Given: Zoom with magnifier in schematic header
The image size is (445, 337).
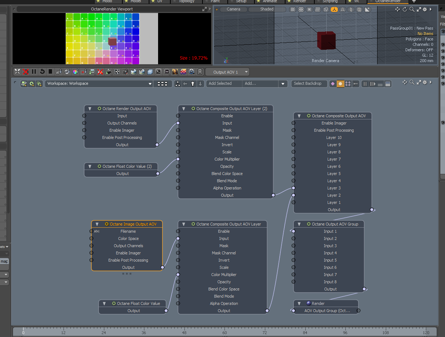Looking at the screenshot, I should [x=412, y=83].
